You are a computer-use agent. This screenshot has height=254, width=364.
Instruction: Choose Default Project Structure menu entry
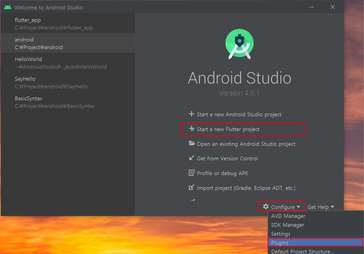(x=316, y=251)
